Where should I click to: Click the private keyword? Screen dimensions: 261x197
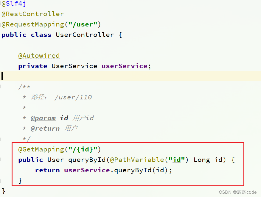pyautogui.click(x=33, y=66)
